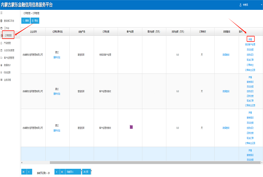The height and width of the screenshot is (177, 263).
Task: Click the horizontal scrollbar under the table
Action: [x=131, y=162]
